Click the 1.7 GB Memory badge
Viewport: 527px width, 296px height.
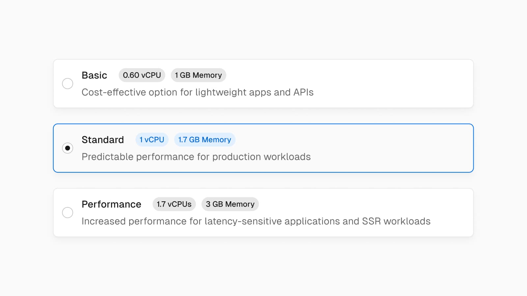pyautogui.click(x=205, y=140)
